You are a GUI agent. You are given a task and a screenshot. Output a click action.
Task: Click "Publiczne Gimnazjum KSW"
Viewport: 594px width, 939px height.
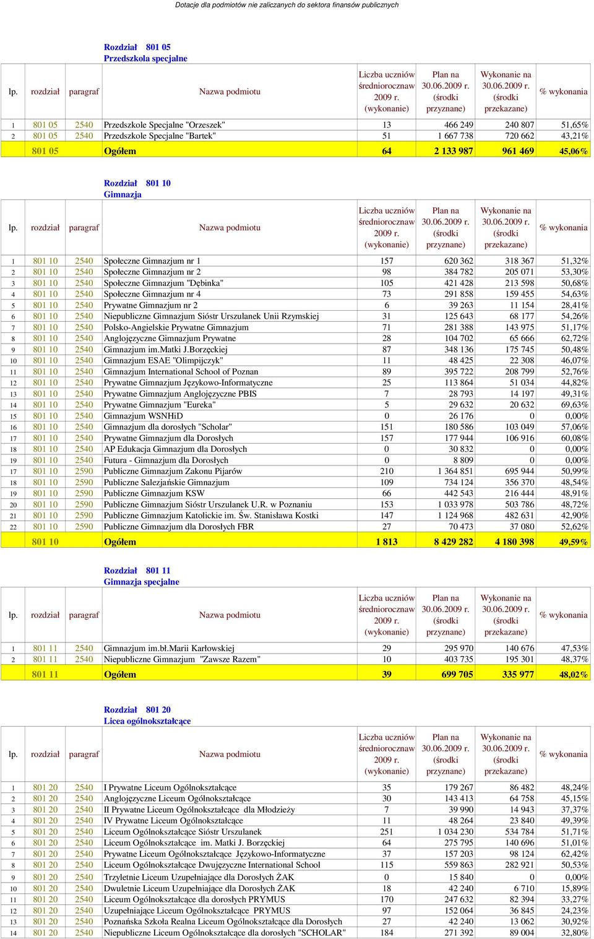click(155, 495)
